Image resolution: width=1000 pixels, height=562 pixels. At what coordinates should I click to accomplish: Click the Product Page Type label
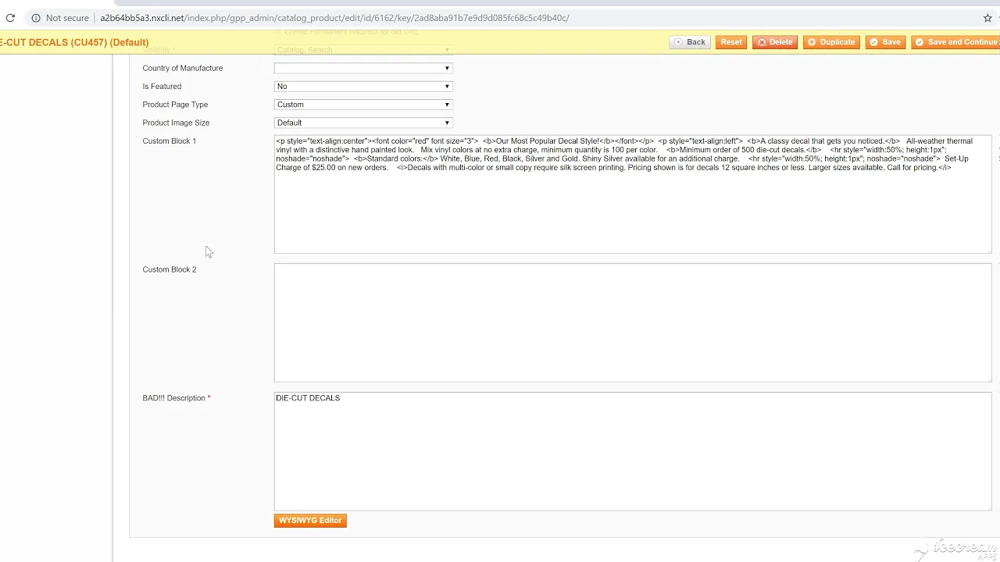(x=175, y=105)
